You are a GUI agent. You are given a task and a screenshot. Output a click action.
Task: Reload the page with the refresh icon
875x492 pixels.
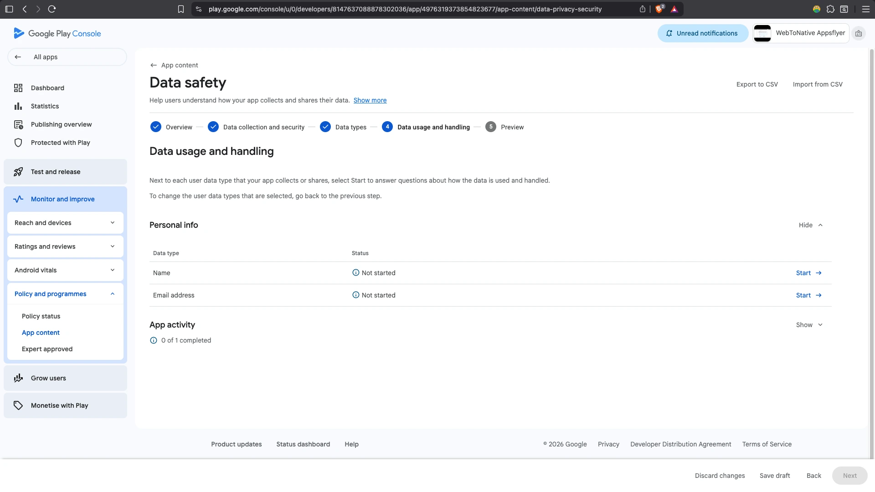click(x=52, y=9)
